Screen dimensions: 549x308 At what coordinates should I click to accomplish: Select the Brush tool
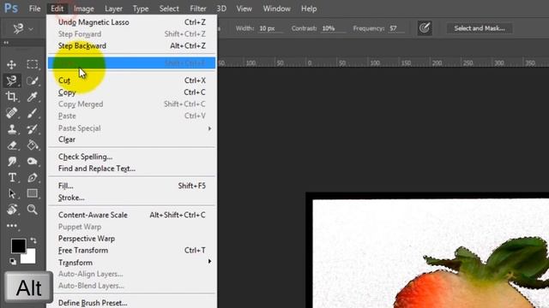(x=33, y=113)
